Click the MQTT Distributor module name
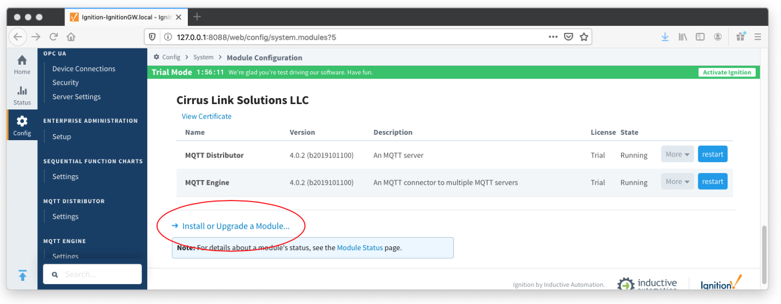Screen dimensions: 781x304 pyautogui.click(x=214, y=155)
